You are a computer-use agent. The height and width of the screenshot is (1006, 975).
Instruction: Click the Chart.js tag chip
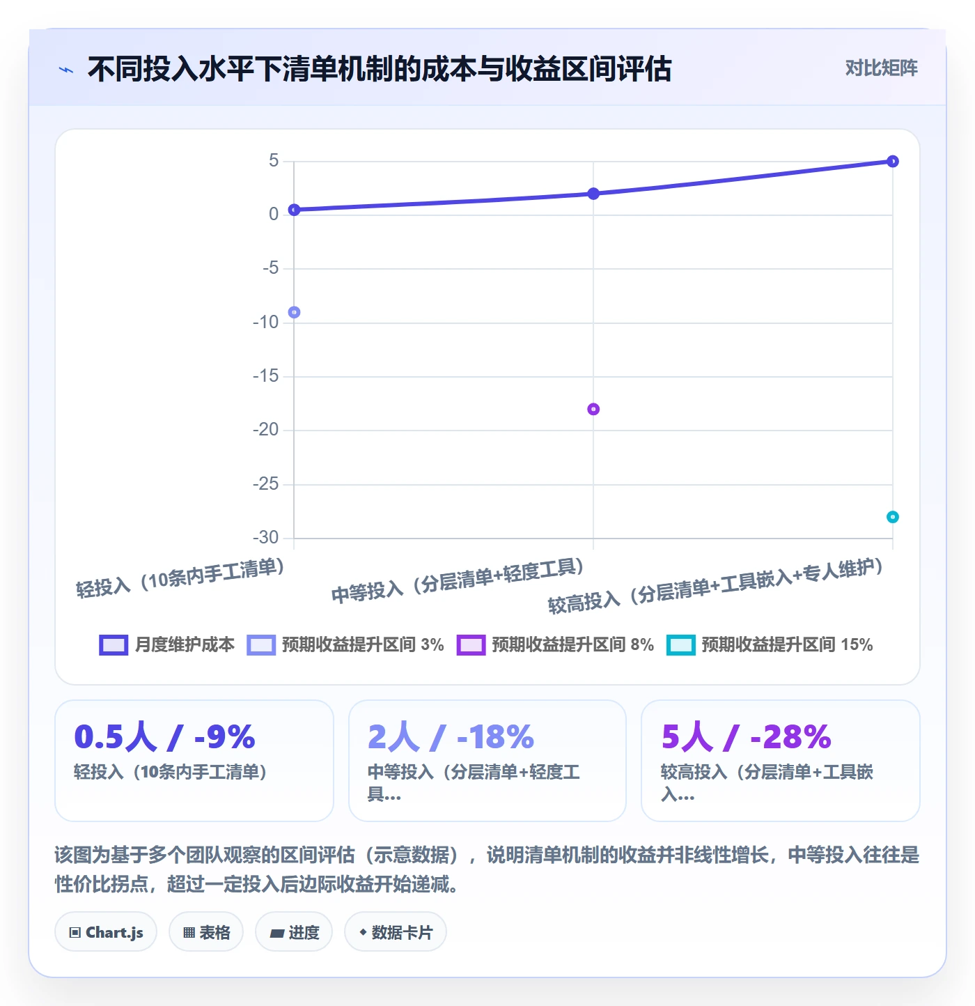pyautogui.click(x=106, y=932)
